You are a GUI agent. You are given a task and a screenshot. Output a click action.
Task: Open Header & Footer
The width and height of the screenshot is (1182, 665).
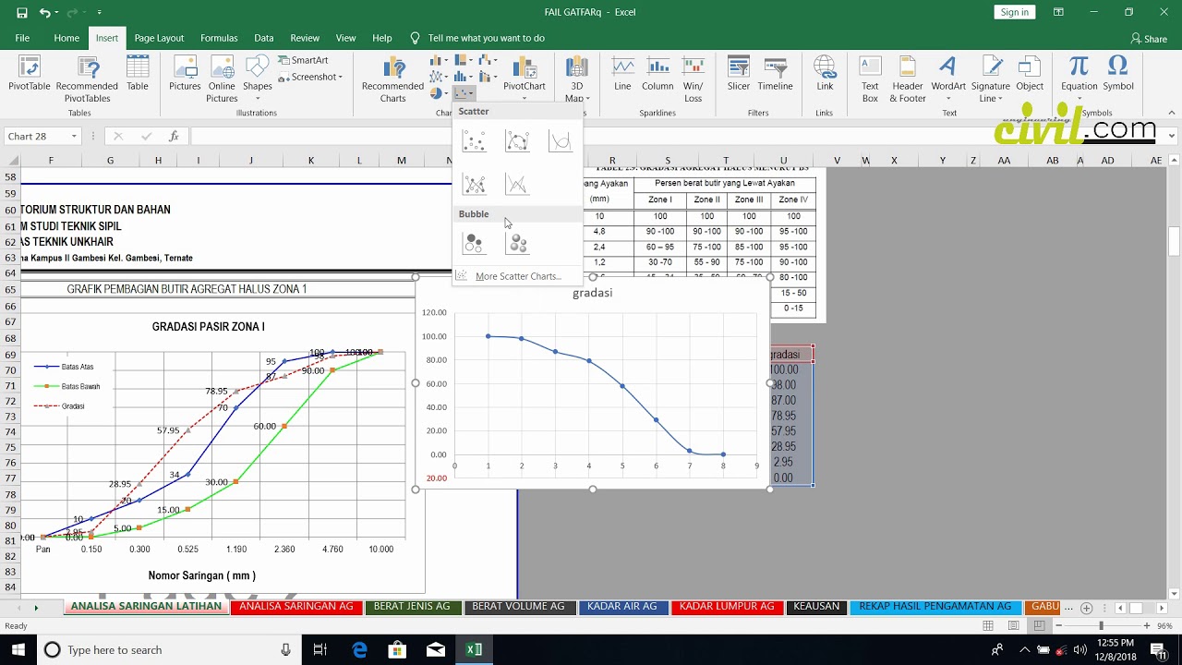[x=908, y=79]
